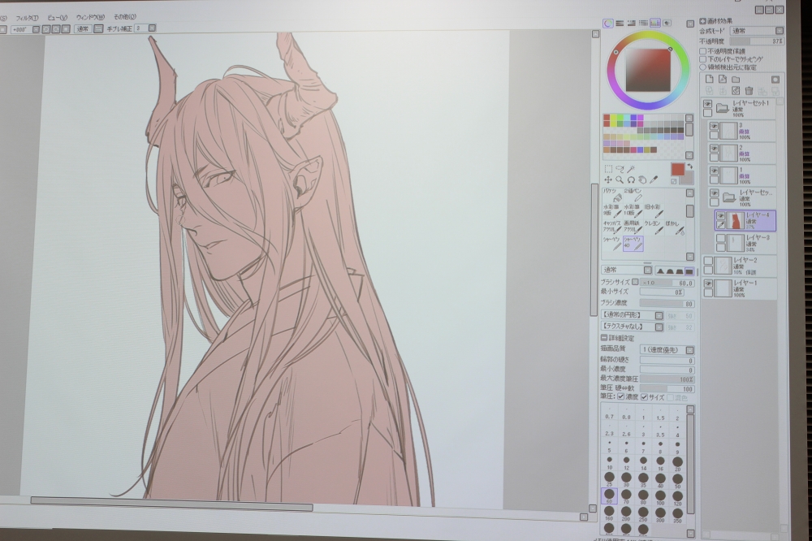Select the magic wand tool
Image resolution: width=812 pixels, height=541 pixels.
tap(631, 169)
